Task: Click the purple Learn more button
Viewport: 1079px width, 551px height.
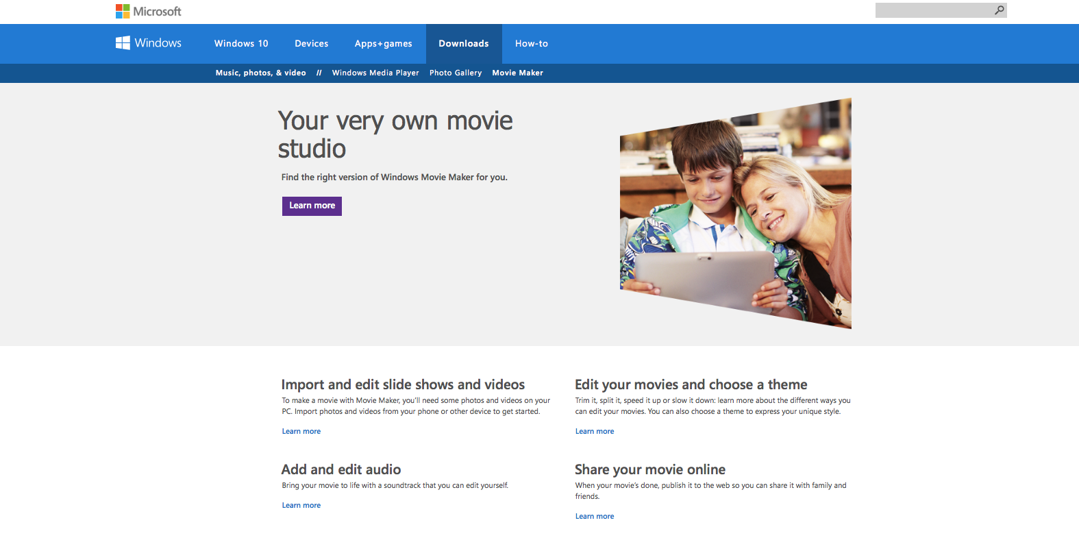Action: 312,206
